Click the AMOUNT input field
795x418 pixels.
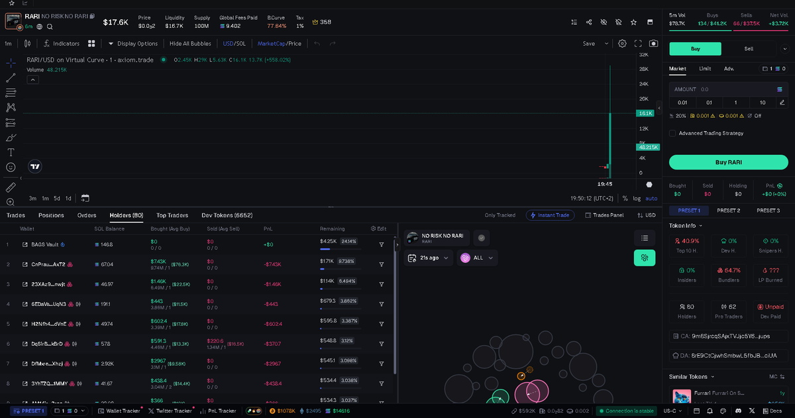click(728, 89)
